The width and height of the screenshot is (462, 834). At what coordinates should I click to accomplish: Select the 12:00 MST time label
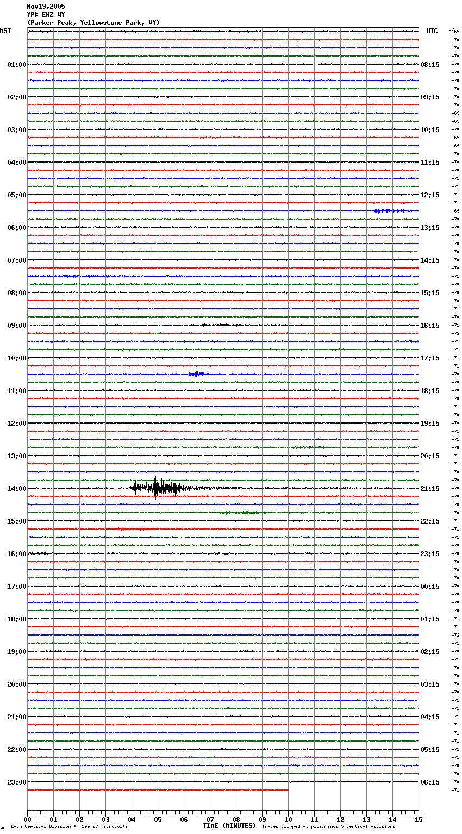point(17,424)
